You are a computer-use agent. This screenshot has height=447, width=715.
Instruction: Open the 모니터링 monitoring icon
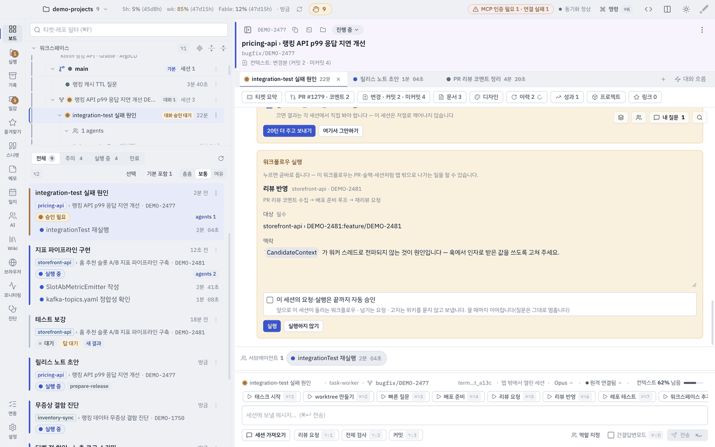[12, 290]
